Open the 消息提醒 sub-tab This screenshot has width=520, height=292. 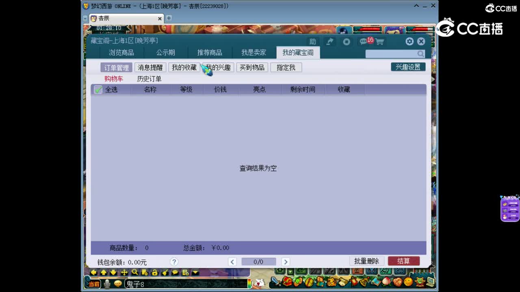(150, 68)
